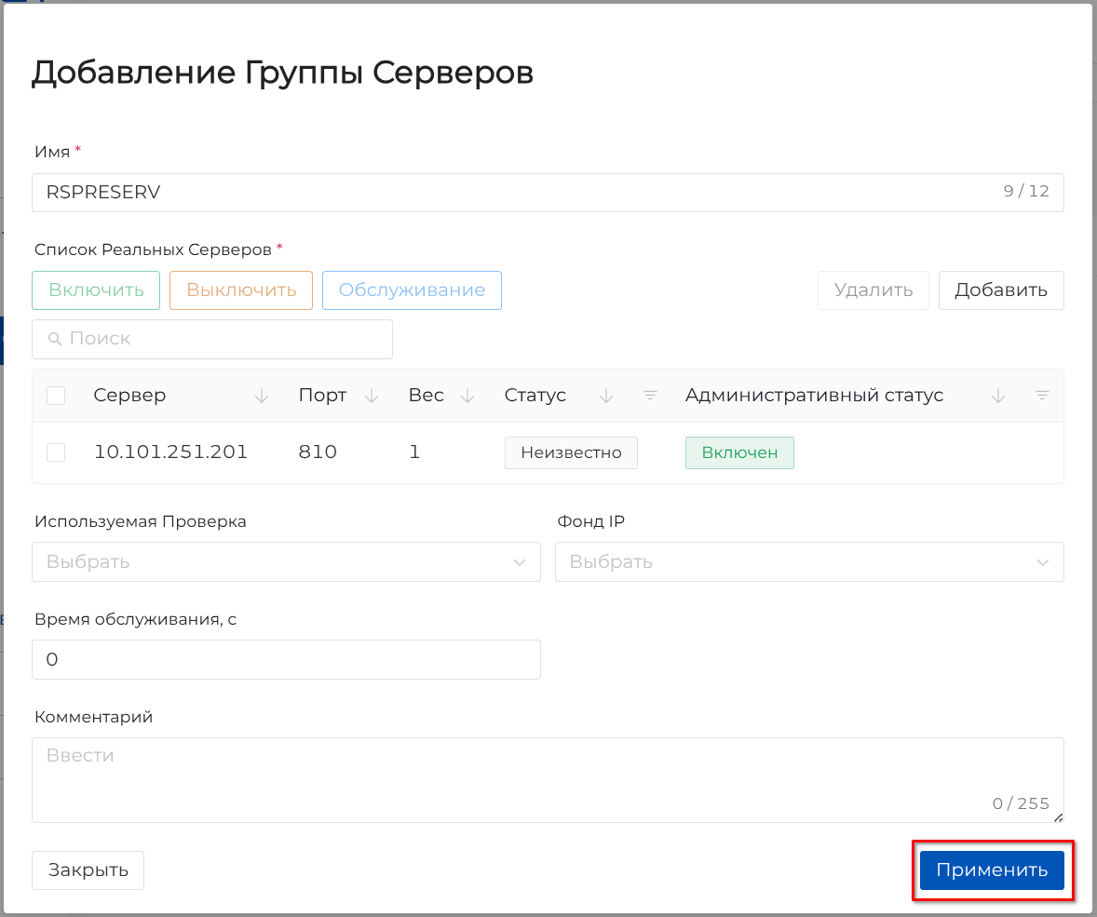The image size is (1097, 917).
Task: Sort by Статус column arrow icon
Action: [x=606, y=396]
